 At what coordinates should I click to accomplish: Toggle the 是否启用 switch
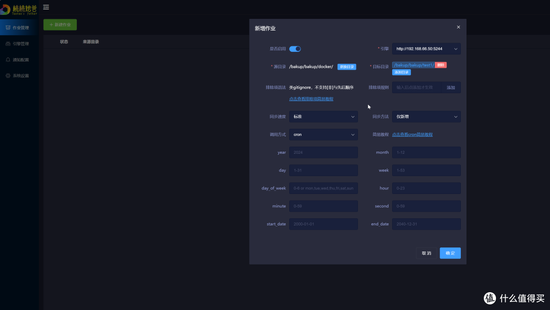(x=295, y=49)
